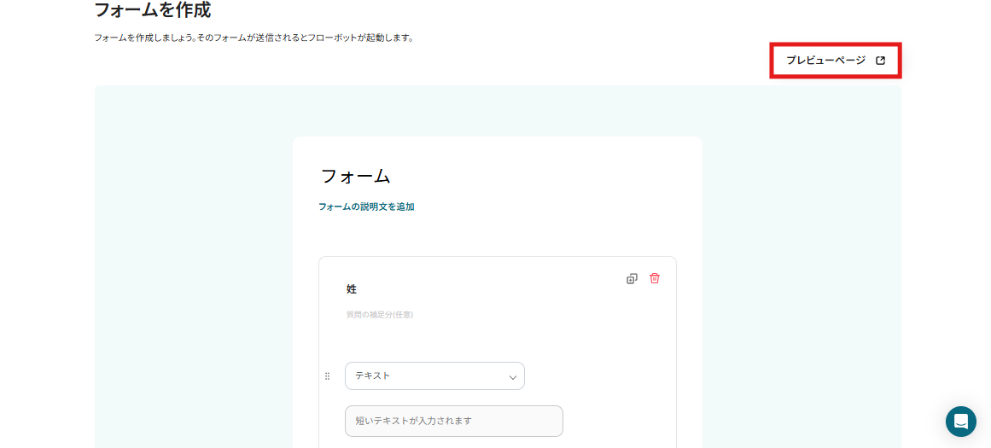Click the 質問の補足分(任意) placeholder field

[380, 314]
